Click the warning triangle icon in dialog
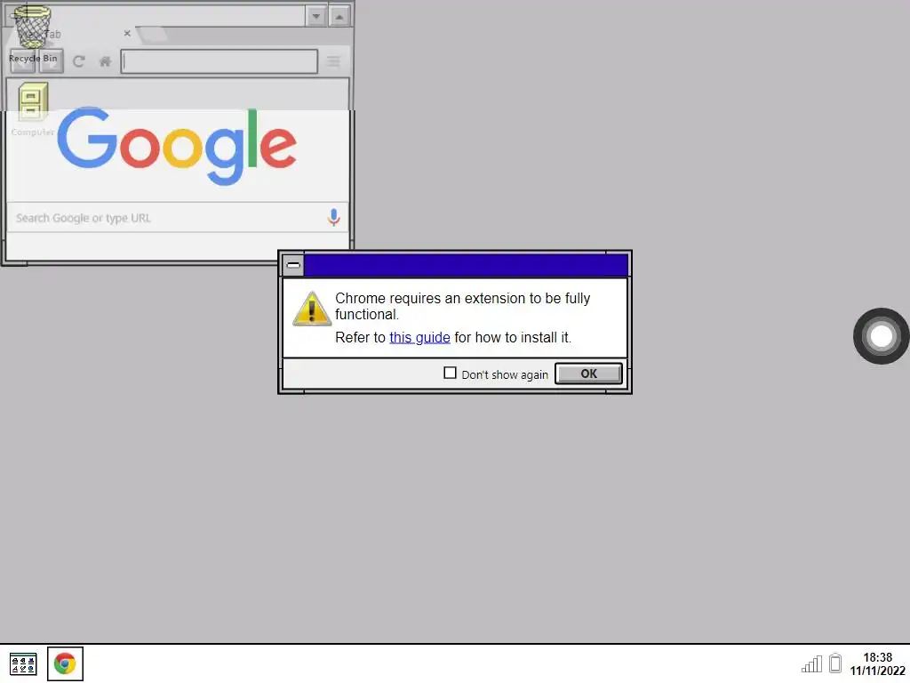The image size is (910, 683). (x=312, y=309)
